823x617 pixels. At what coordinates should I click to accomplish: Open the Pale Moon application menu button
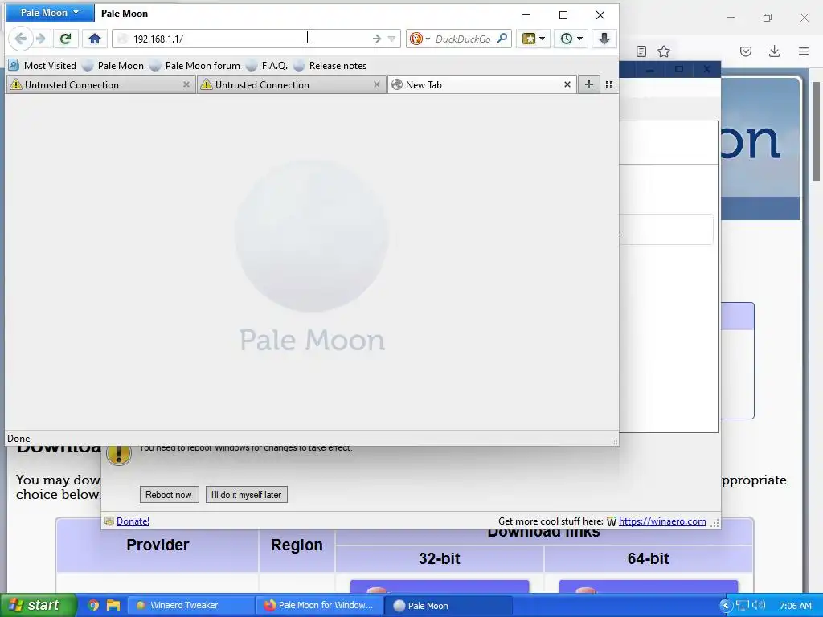pos(50,13)
